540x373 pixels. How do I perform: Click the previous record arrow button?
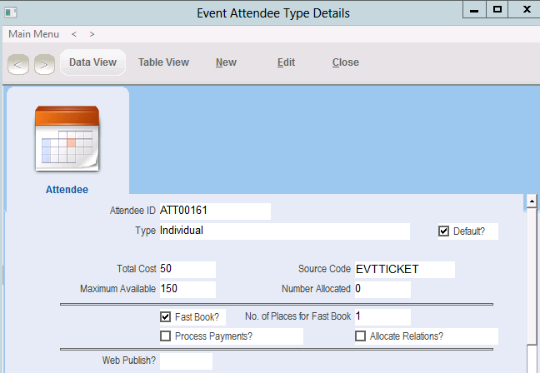(x=18, y=63)
